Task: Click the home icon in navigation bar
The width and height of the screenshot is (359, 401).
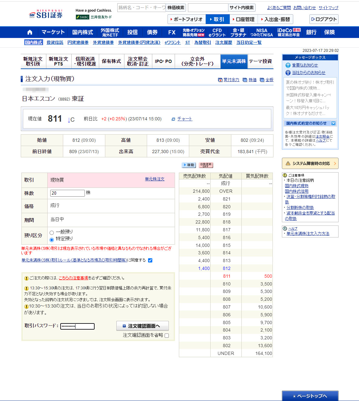Action: [x=30, y=32]
